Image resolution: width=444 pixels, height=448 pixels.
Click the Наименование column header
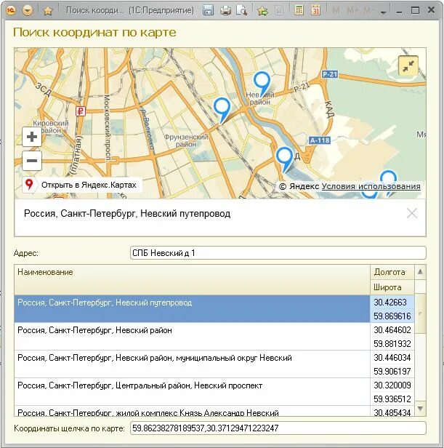coord(192,279)
